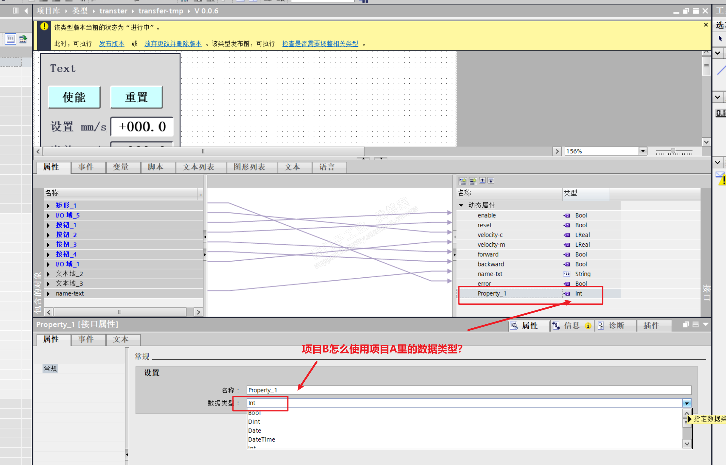The height and width of the screenshot is (465, 726).
Task: Click the zoom slider handle
Action: (x=673, y=151)
